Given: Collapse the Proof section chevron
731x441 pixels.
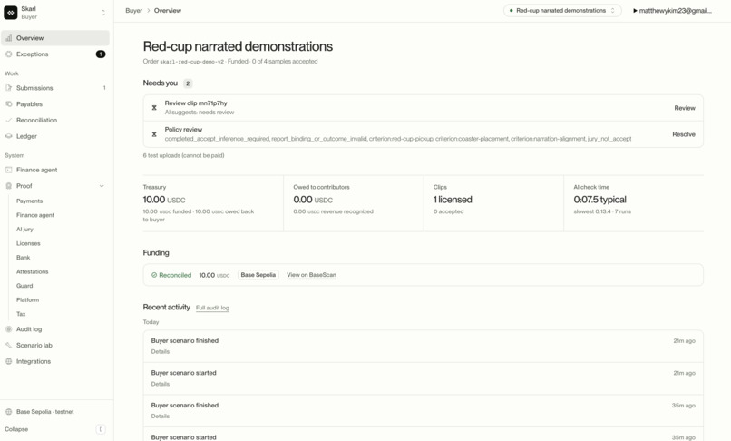Looking at the screenshot, I should point(102,186).
